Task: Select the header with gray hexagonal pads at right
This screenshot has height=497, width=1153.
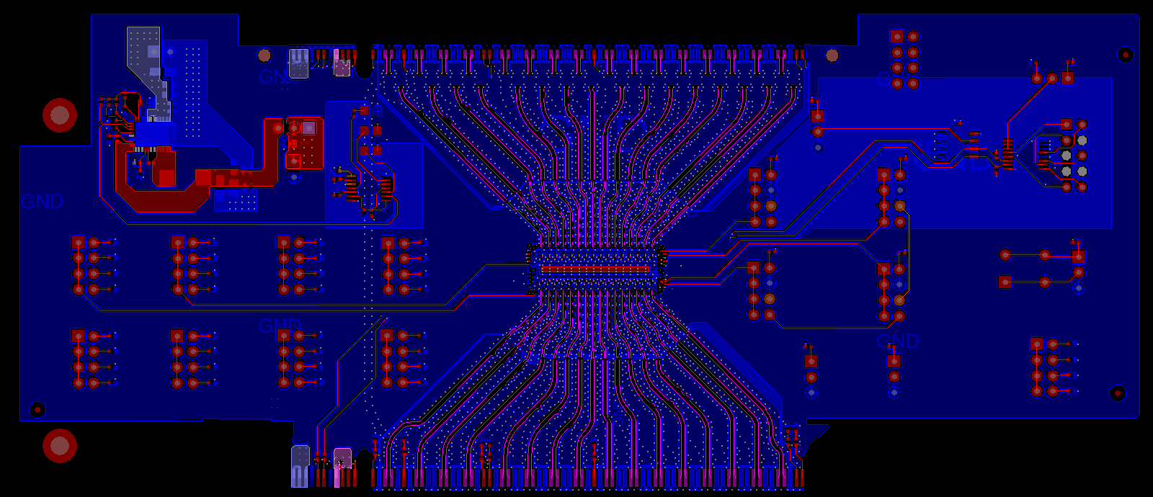Action: [x=1074, y=156]
